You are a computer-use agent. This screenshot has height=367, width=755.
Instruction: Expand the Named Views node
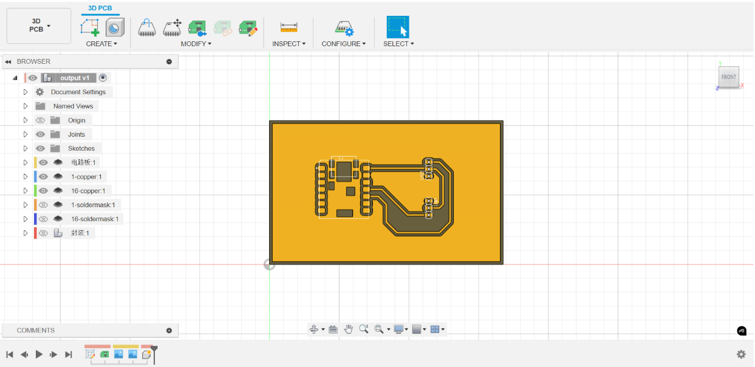[26, 106]
